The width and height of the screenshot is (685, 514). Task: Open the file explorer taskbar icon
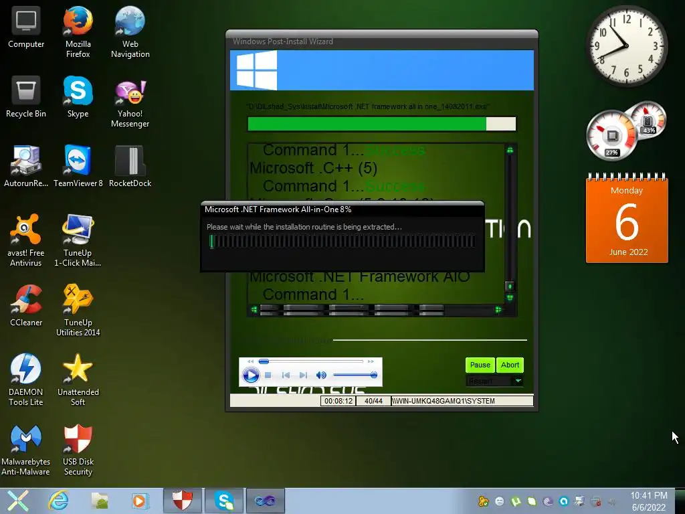click(100, 501)
